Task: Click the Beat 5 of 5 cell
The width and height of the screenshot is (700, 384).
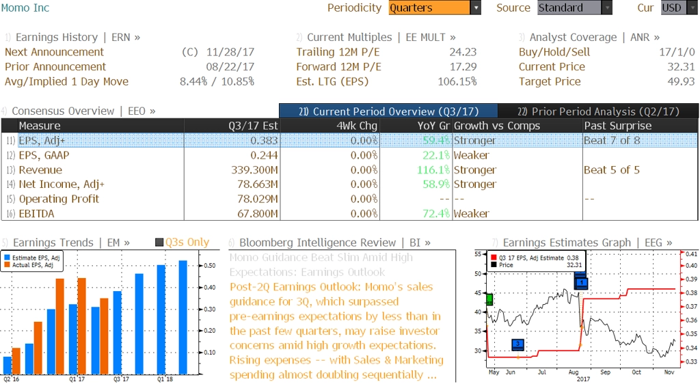Action: click(x=612, y=170)
